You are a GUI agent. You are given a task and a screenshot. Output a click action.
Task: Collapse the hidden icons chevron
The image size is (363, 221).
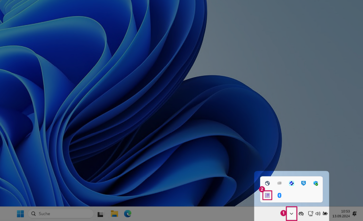point(291,214)
